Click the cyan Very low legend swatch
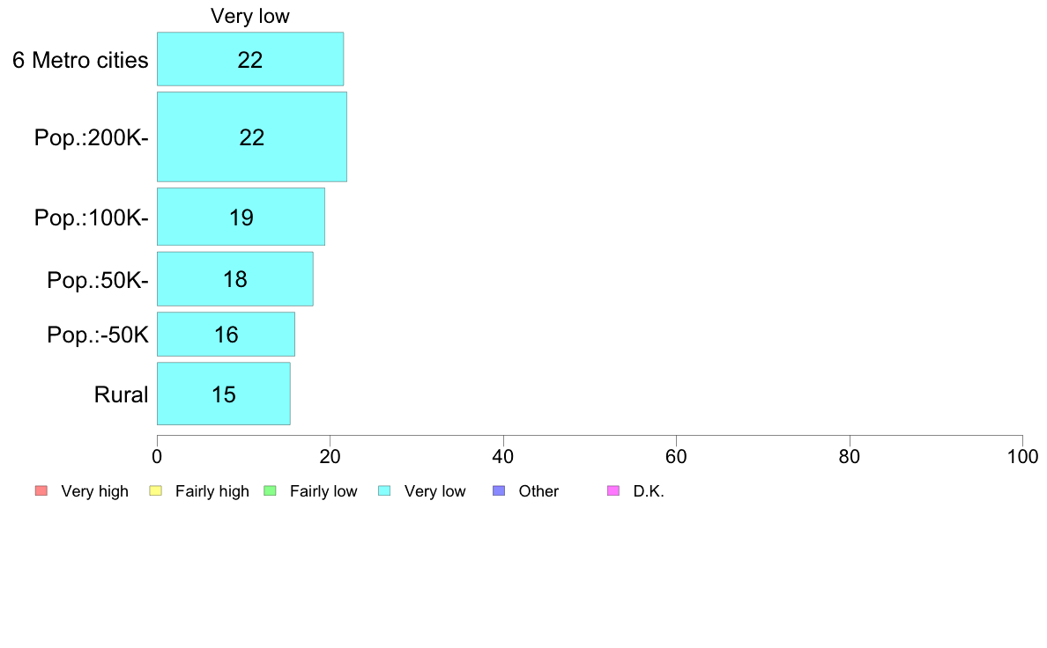The width and height of the screenshot is (1047, 648). click(384, 491)
